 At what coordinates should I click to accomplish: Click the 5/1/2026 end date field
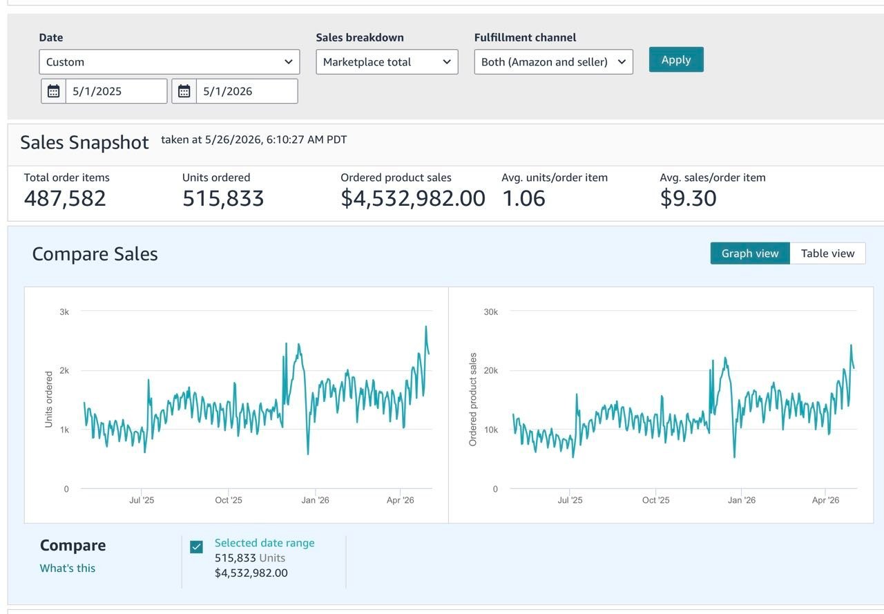(247, 91)
